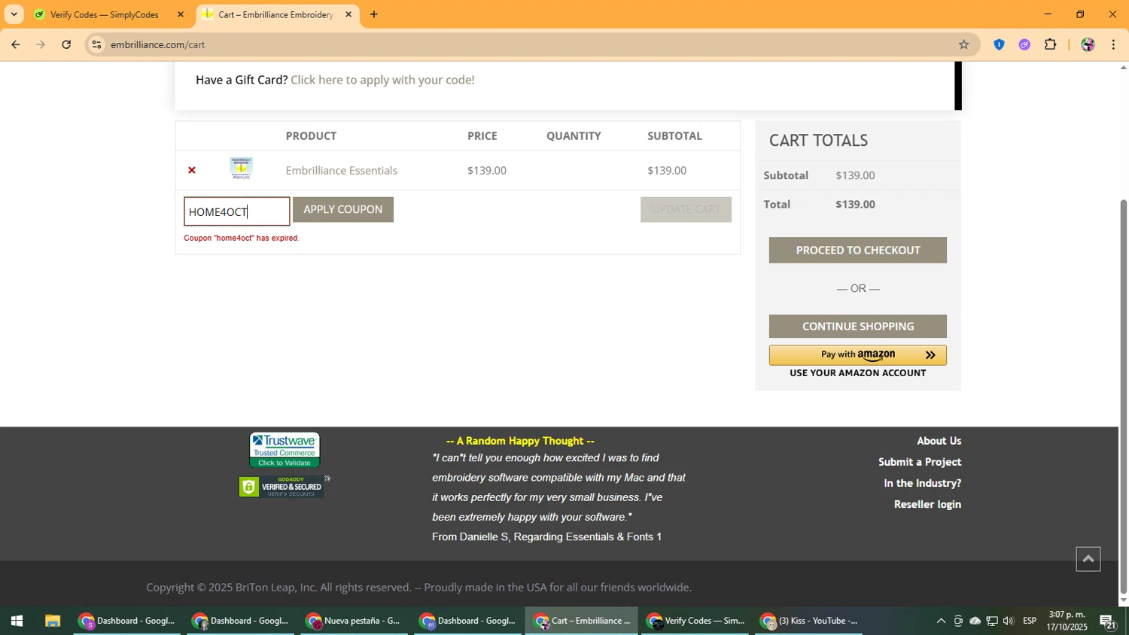Switch ESP keyboard language
Screen dimensions: 1129x635
[1030, 621]
